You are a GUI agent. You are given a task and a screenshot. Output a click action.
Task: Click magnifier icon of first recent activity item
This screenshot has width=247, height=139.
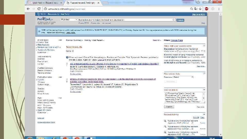point(165,121)
